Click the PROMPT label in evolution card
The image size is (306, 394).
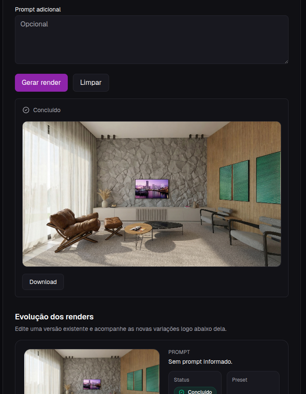click(x=179, y=352)
